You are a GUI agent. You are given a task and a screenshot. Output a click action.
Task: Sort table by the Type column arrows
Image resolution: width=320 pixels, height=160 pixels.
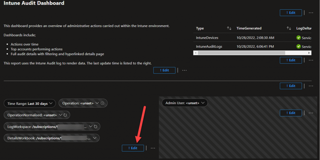pyautogui.click(x=229, y=28)
